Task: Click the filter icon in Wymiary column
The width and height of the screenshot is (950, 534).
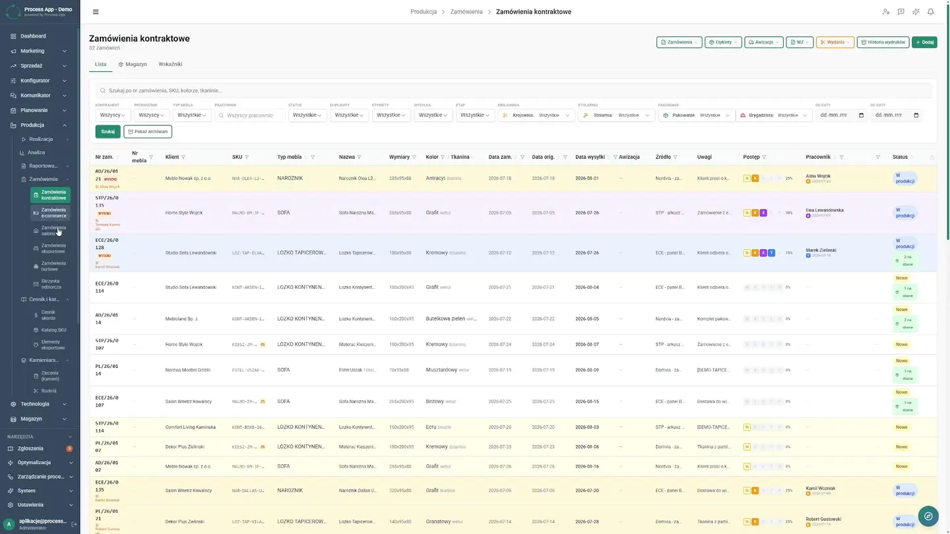Action: (414, 157)
